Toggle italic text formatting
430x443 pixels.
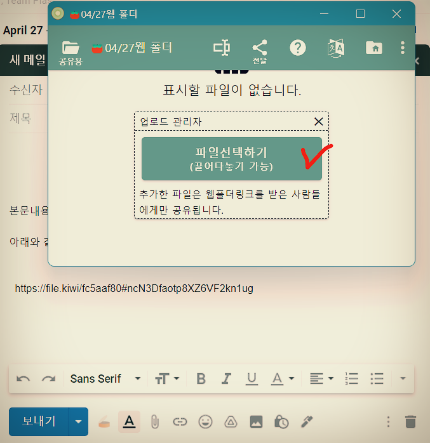pos(226,379)
